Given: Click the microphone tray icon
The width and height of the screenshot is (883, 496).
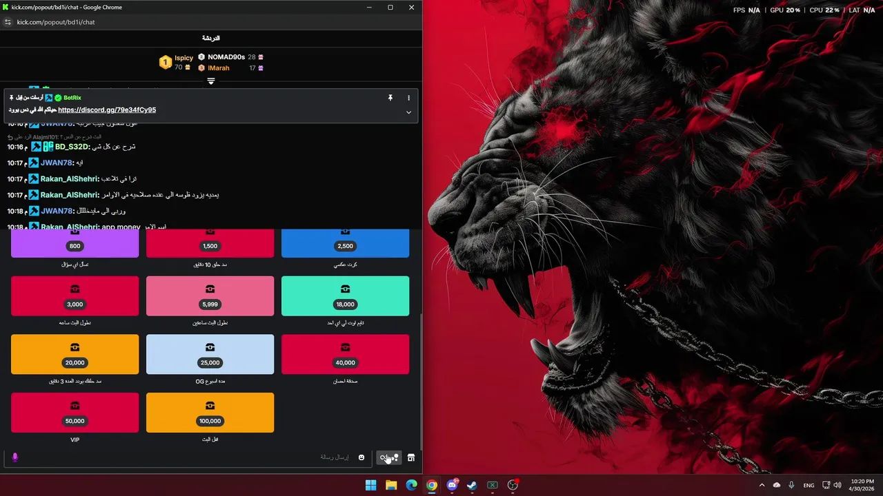Looking at the screenshot, I should (x=791, y=485).
